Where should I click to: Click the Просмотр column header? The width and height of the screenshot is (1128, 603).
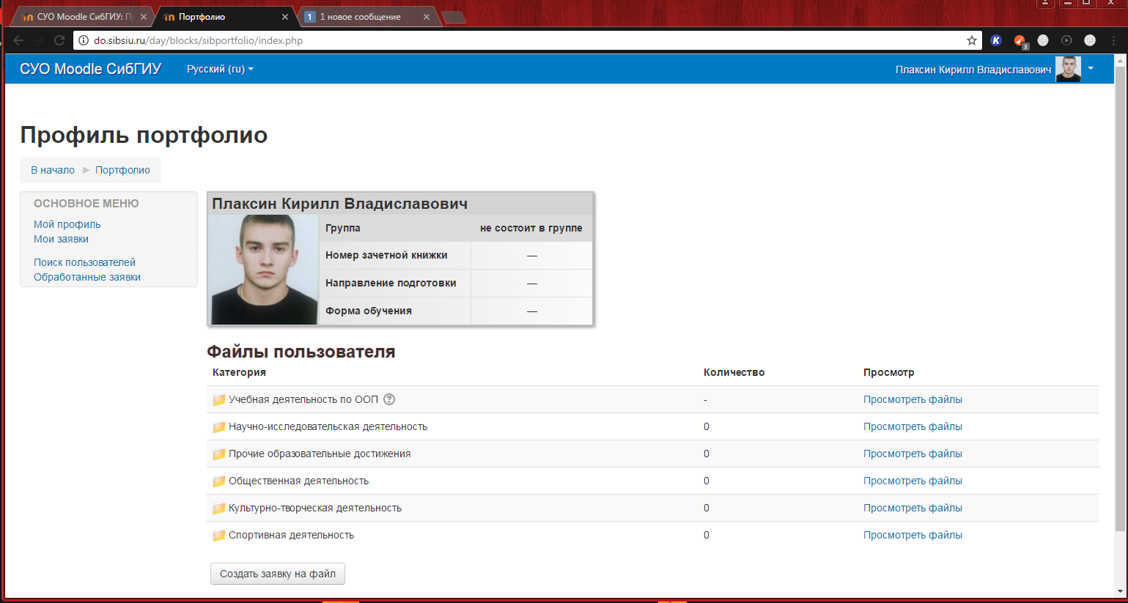(x=888, y=372)
